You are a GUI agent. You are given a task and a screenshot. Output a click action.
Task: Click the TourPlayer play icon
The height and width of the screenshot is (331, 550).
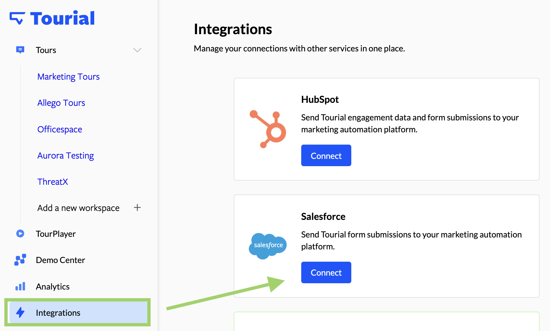20,234
